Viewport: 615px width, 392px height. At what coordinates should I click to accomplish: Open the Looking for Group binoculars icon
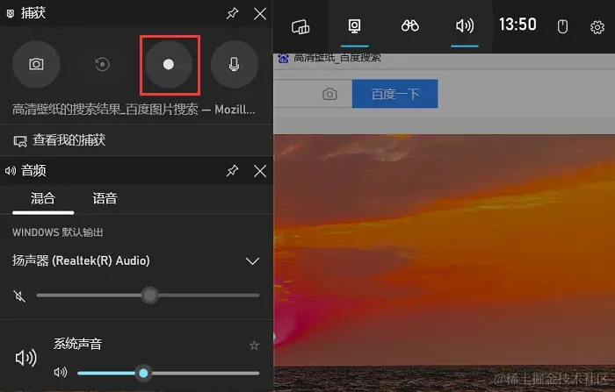click(x=410, y=26)
